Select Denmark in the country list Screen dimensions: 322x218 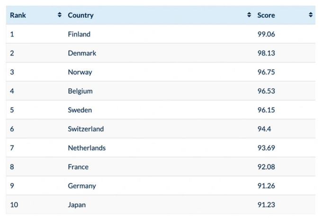[x=82, y=53]
